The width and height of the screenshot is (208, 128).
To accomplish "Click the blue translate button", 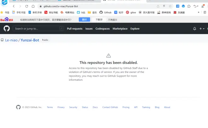I will point(84,20).
